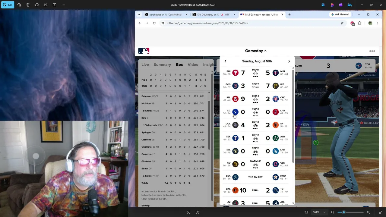Click the scan text icon in Photos
Screen dimensions: 386x217
tap(197, 212)
